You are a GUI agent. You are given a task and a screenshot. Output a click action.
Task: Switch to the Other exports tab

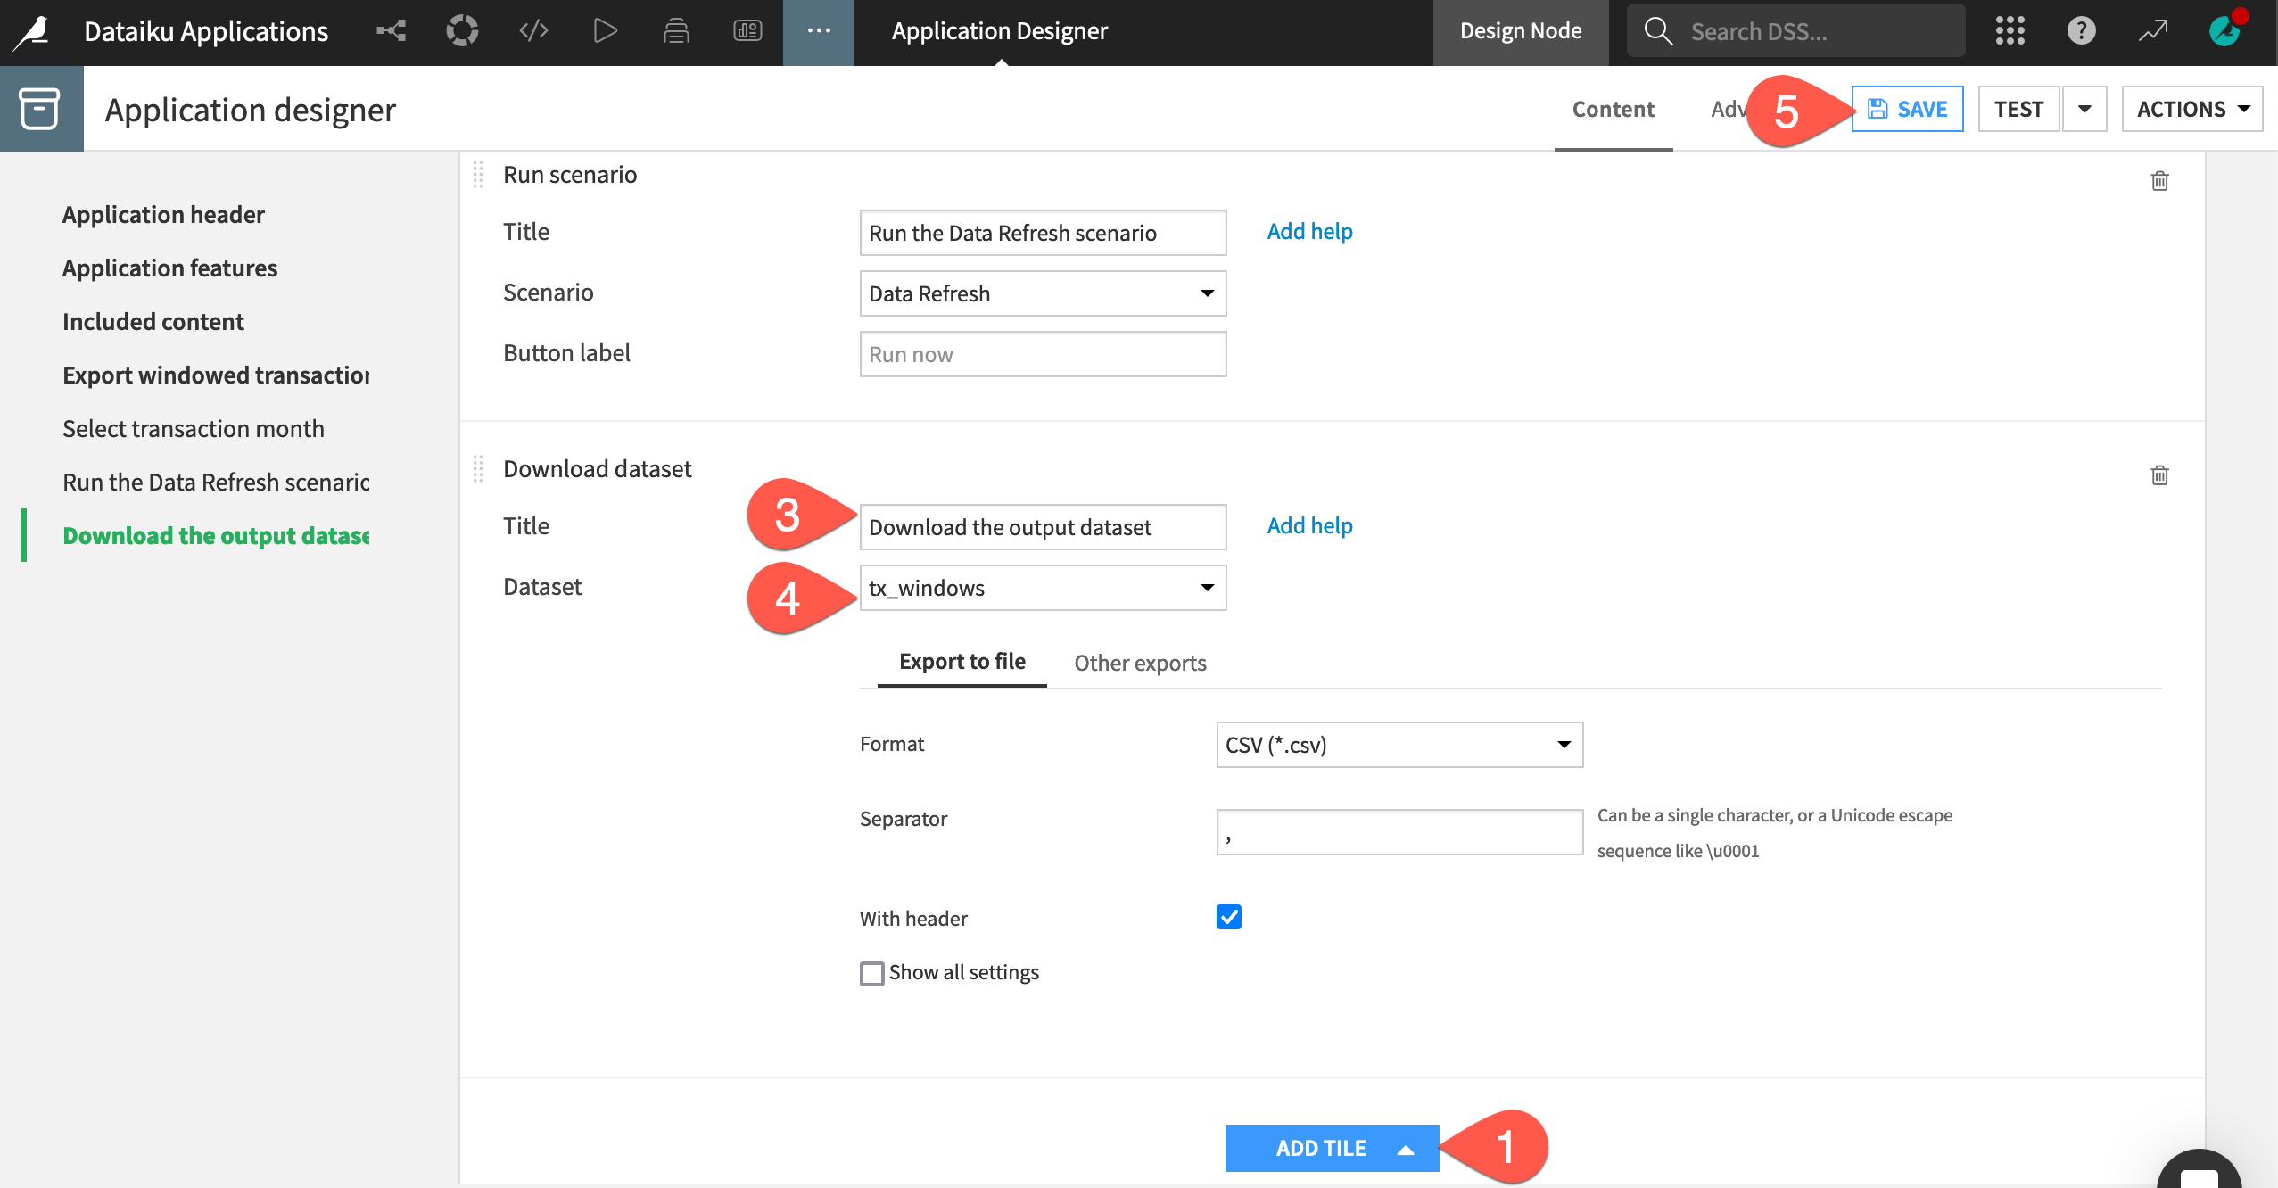[1139, 663]
